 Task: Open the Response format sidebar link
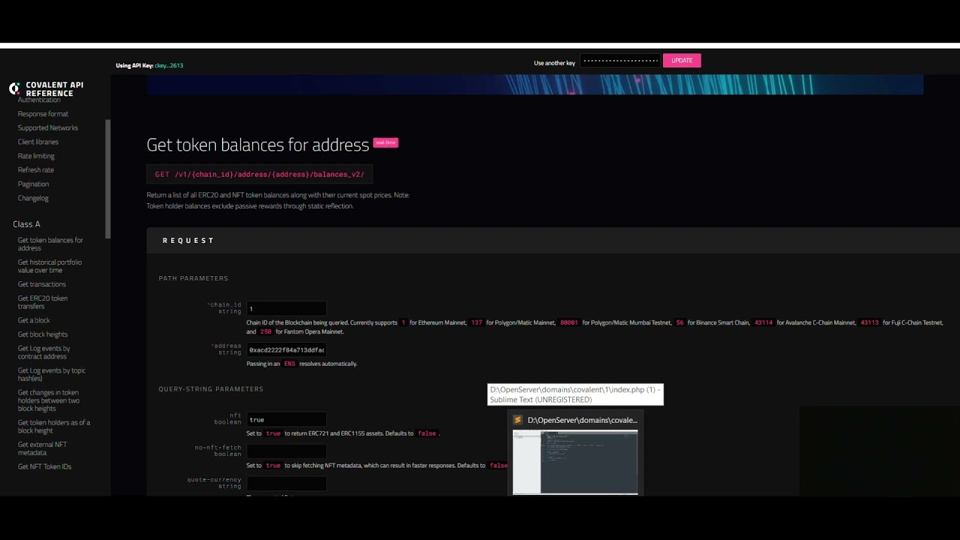pos(43,114)
